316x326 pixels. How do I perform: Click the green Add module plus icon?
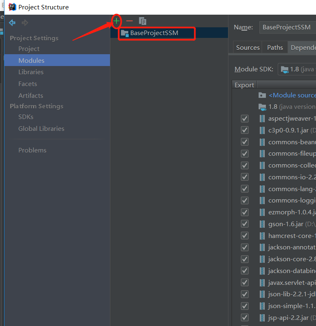[x=116, y=21]
